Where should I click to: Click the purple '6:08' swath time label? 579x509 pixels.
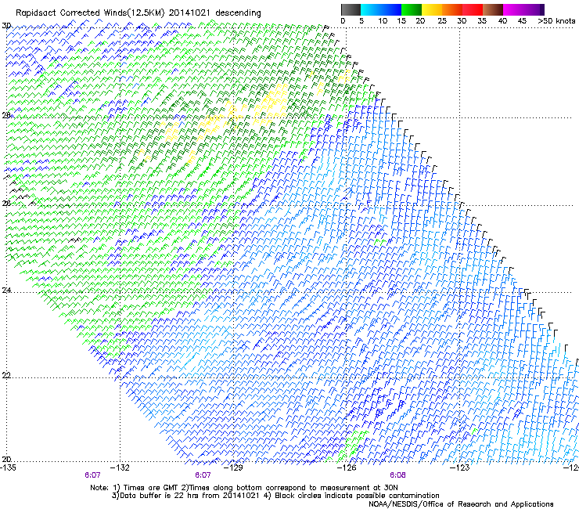point(397,475)
